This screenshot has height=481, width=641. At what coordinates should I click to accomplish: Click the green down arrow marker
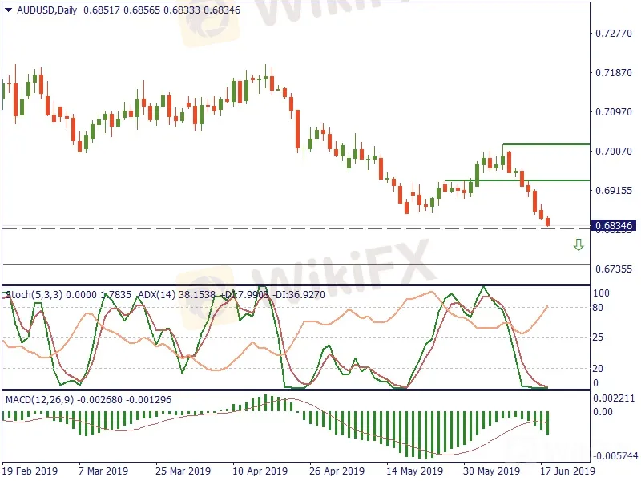(579, 245)
